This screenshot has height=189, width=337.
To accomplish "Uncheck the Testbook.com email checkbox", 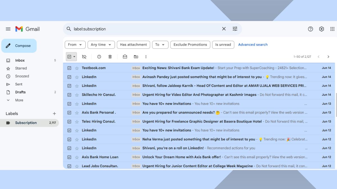I will tap(69, 68).
